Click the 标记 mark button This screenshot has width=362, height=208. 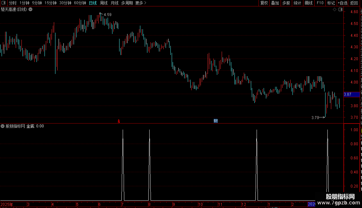tap(331, 3)
